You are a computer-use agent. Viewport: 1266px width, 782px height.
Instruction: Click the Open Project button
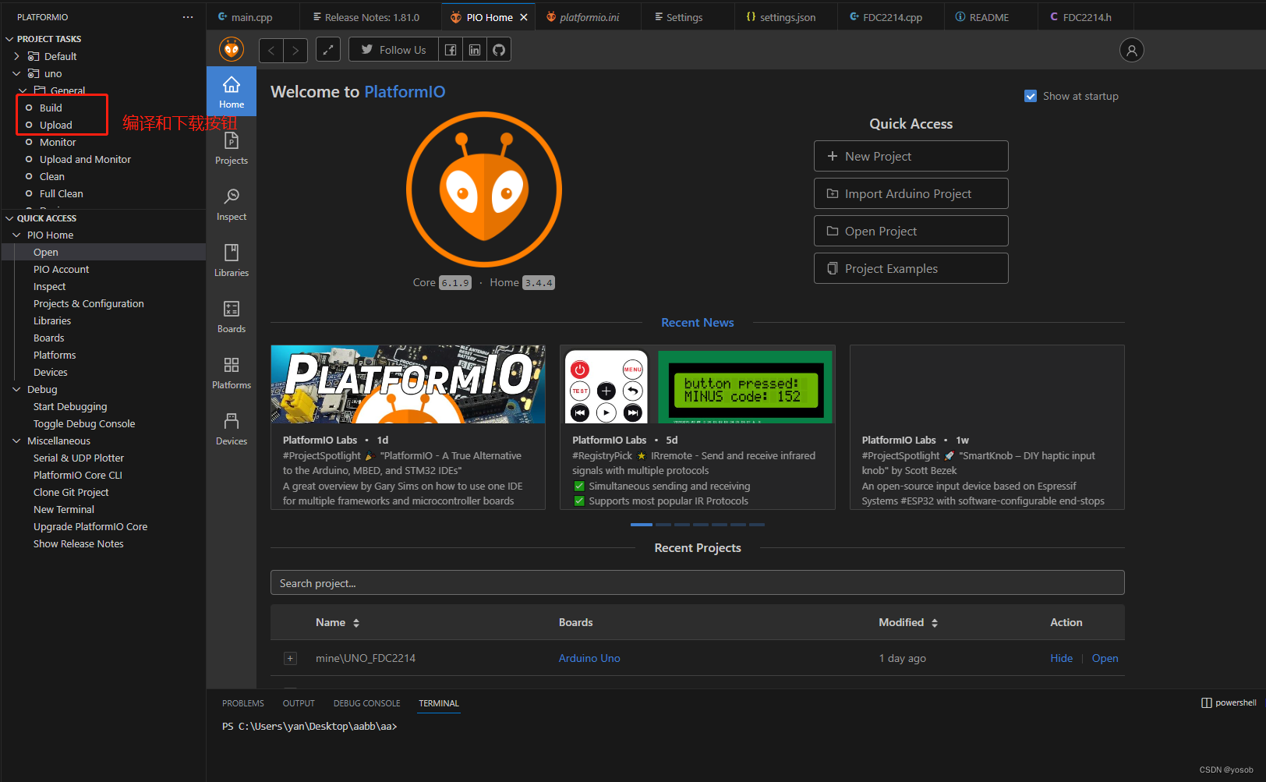(911, 231)
